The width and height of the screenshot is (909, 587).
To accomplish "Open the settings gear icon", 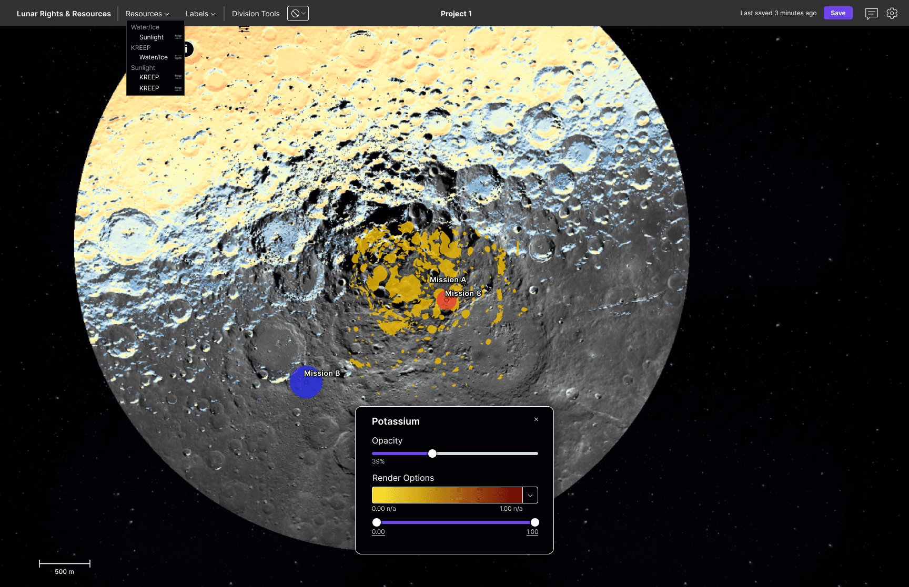I will click(892, 13).
